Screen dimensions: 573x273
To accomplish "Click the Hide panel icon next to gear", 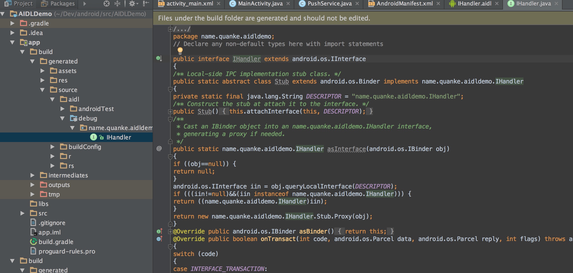I will point(146,3).
